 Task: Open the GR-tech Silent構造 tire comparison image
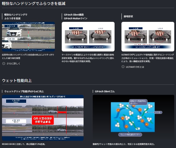tap(88, 36)
